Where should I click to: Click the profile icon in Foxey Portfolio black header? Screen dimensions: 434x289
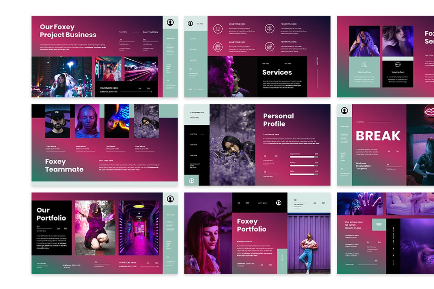click(278, 203)
